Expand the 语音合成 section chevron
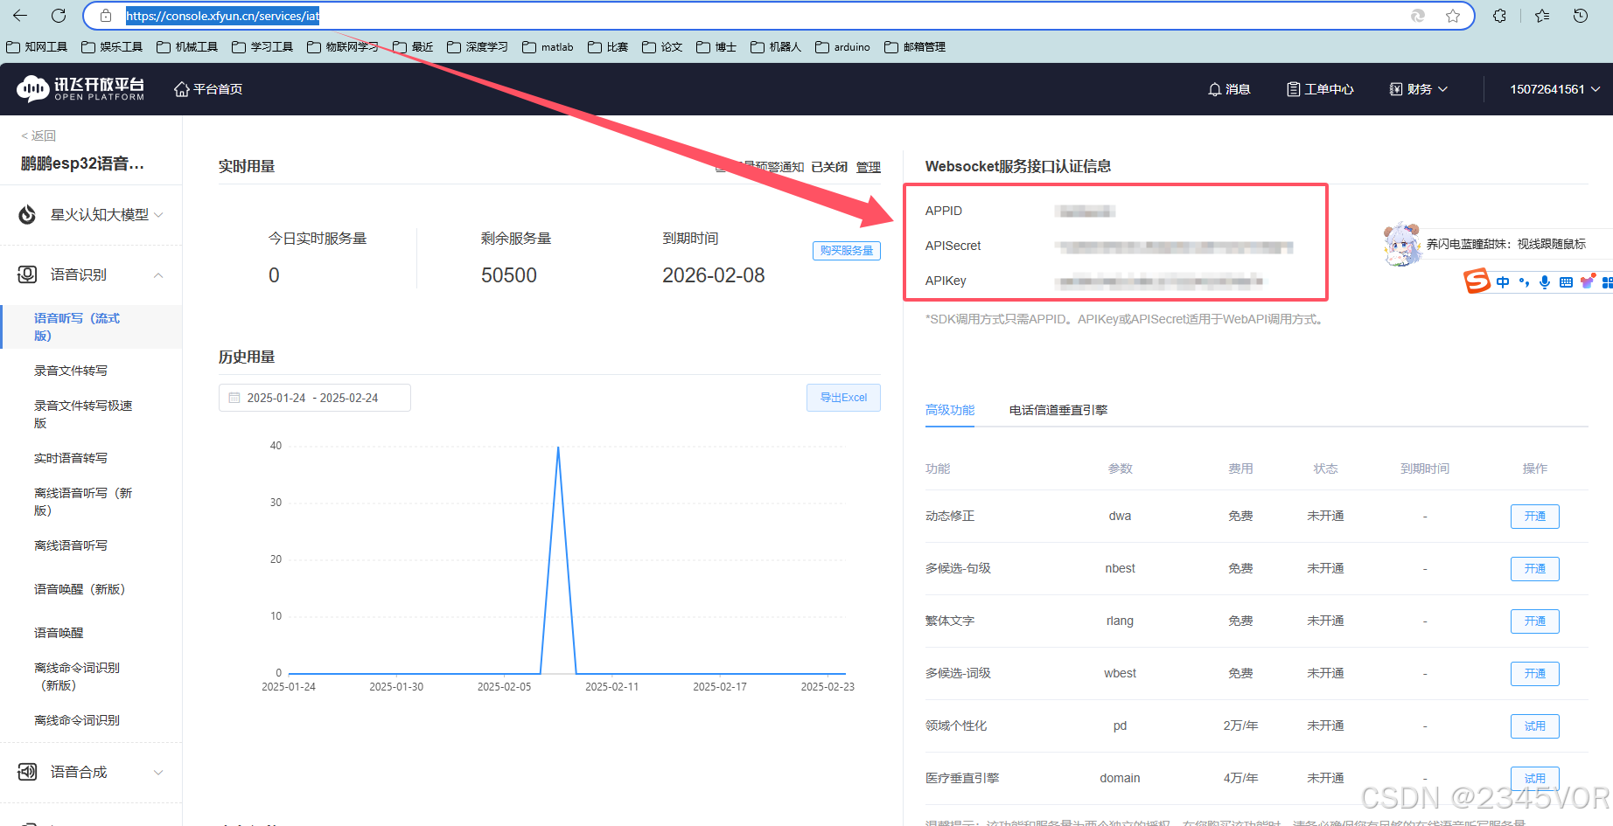This screenshot has width=1613, height=826. coord(158,773)
